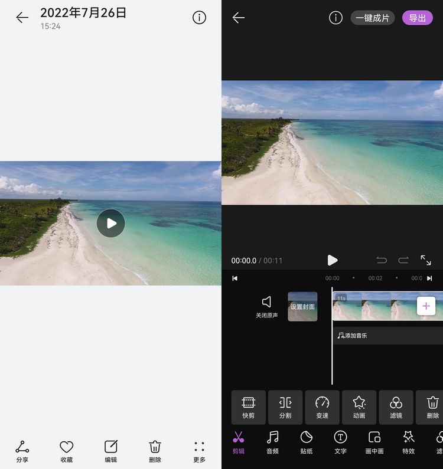The height and width of the screenshot is (469, 443).
Task: Play the beach video in the gallery
Action: [111, 223]
